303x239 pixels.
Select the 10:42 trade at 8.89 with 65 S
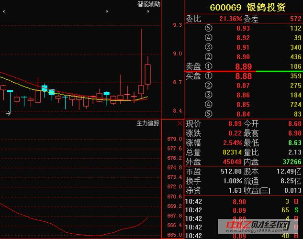pyautogui.click(x=242, y=210)
